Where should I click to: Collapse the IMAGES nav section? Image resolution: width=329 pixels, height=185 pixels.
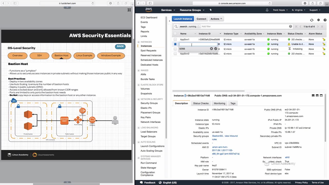(x=139, y=70)
